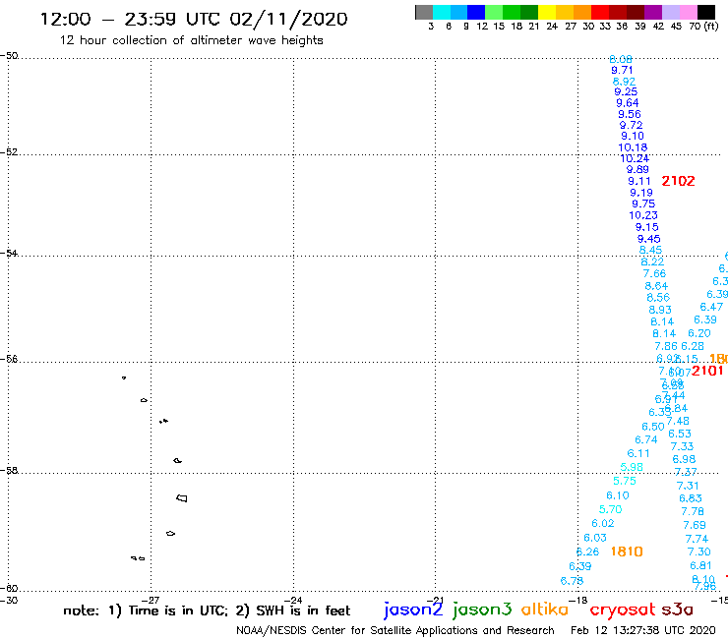Pick the bright red legend swatch

click(x=600, y=13)
